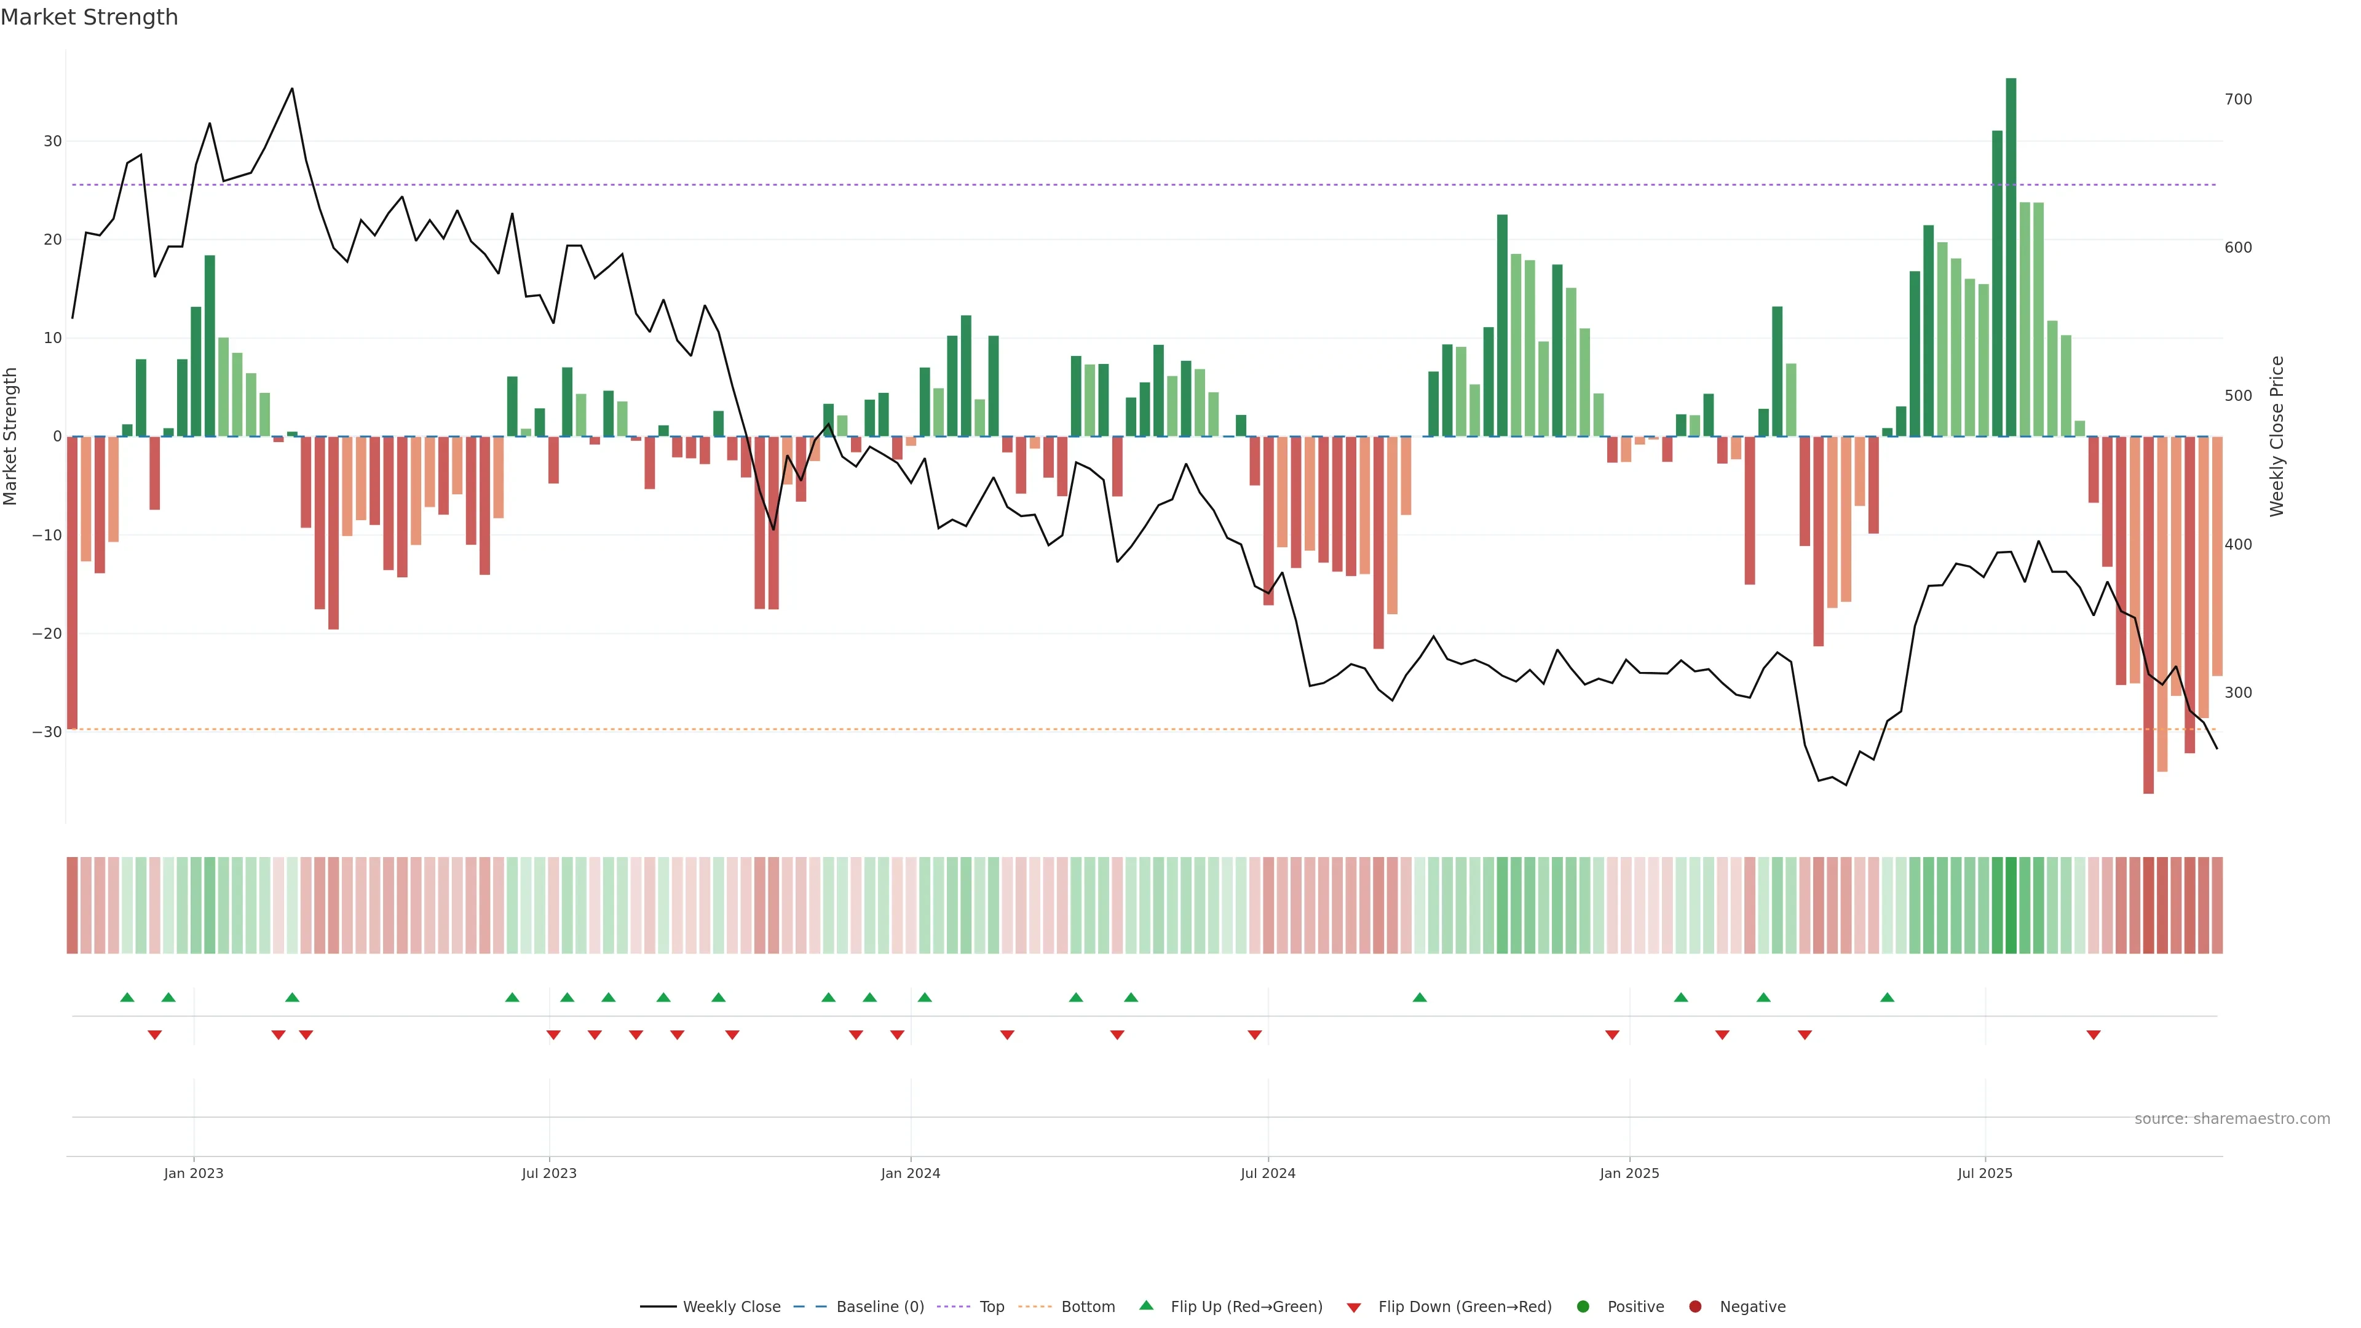2361x1328 pixels.
Task: Hide the Top threshold line via the legend
Action: click(991, 1307)
